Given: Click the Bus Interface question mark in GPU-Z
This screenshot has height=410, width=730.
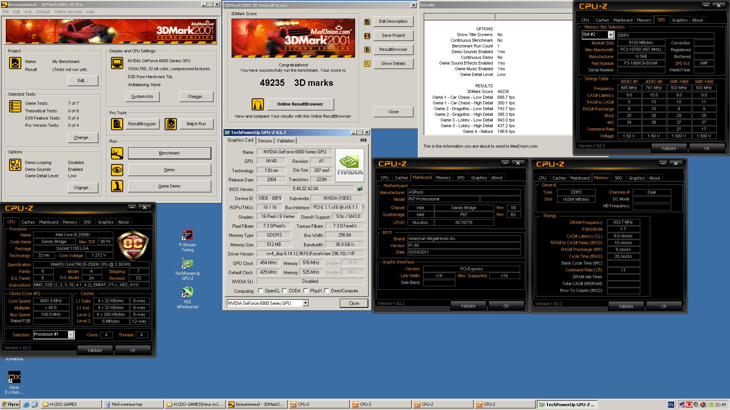Looking at the screenshot, I should [363, 207].
